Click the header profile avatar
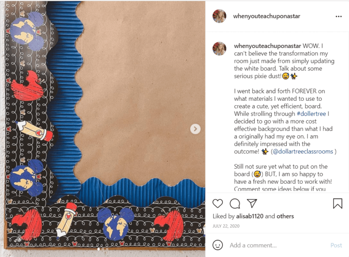Viewport: 349px width, 257px height. (x=219, y=16)
